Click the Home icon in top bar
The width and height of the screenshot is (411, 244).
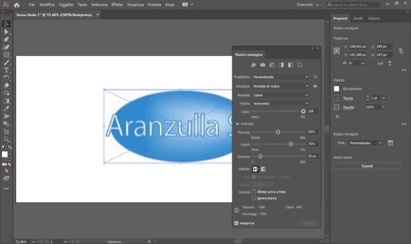(x=17, y=5)
